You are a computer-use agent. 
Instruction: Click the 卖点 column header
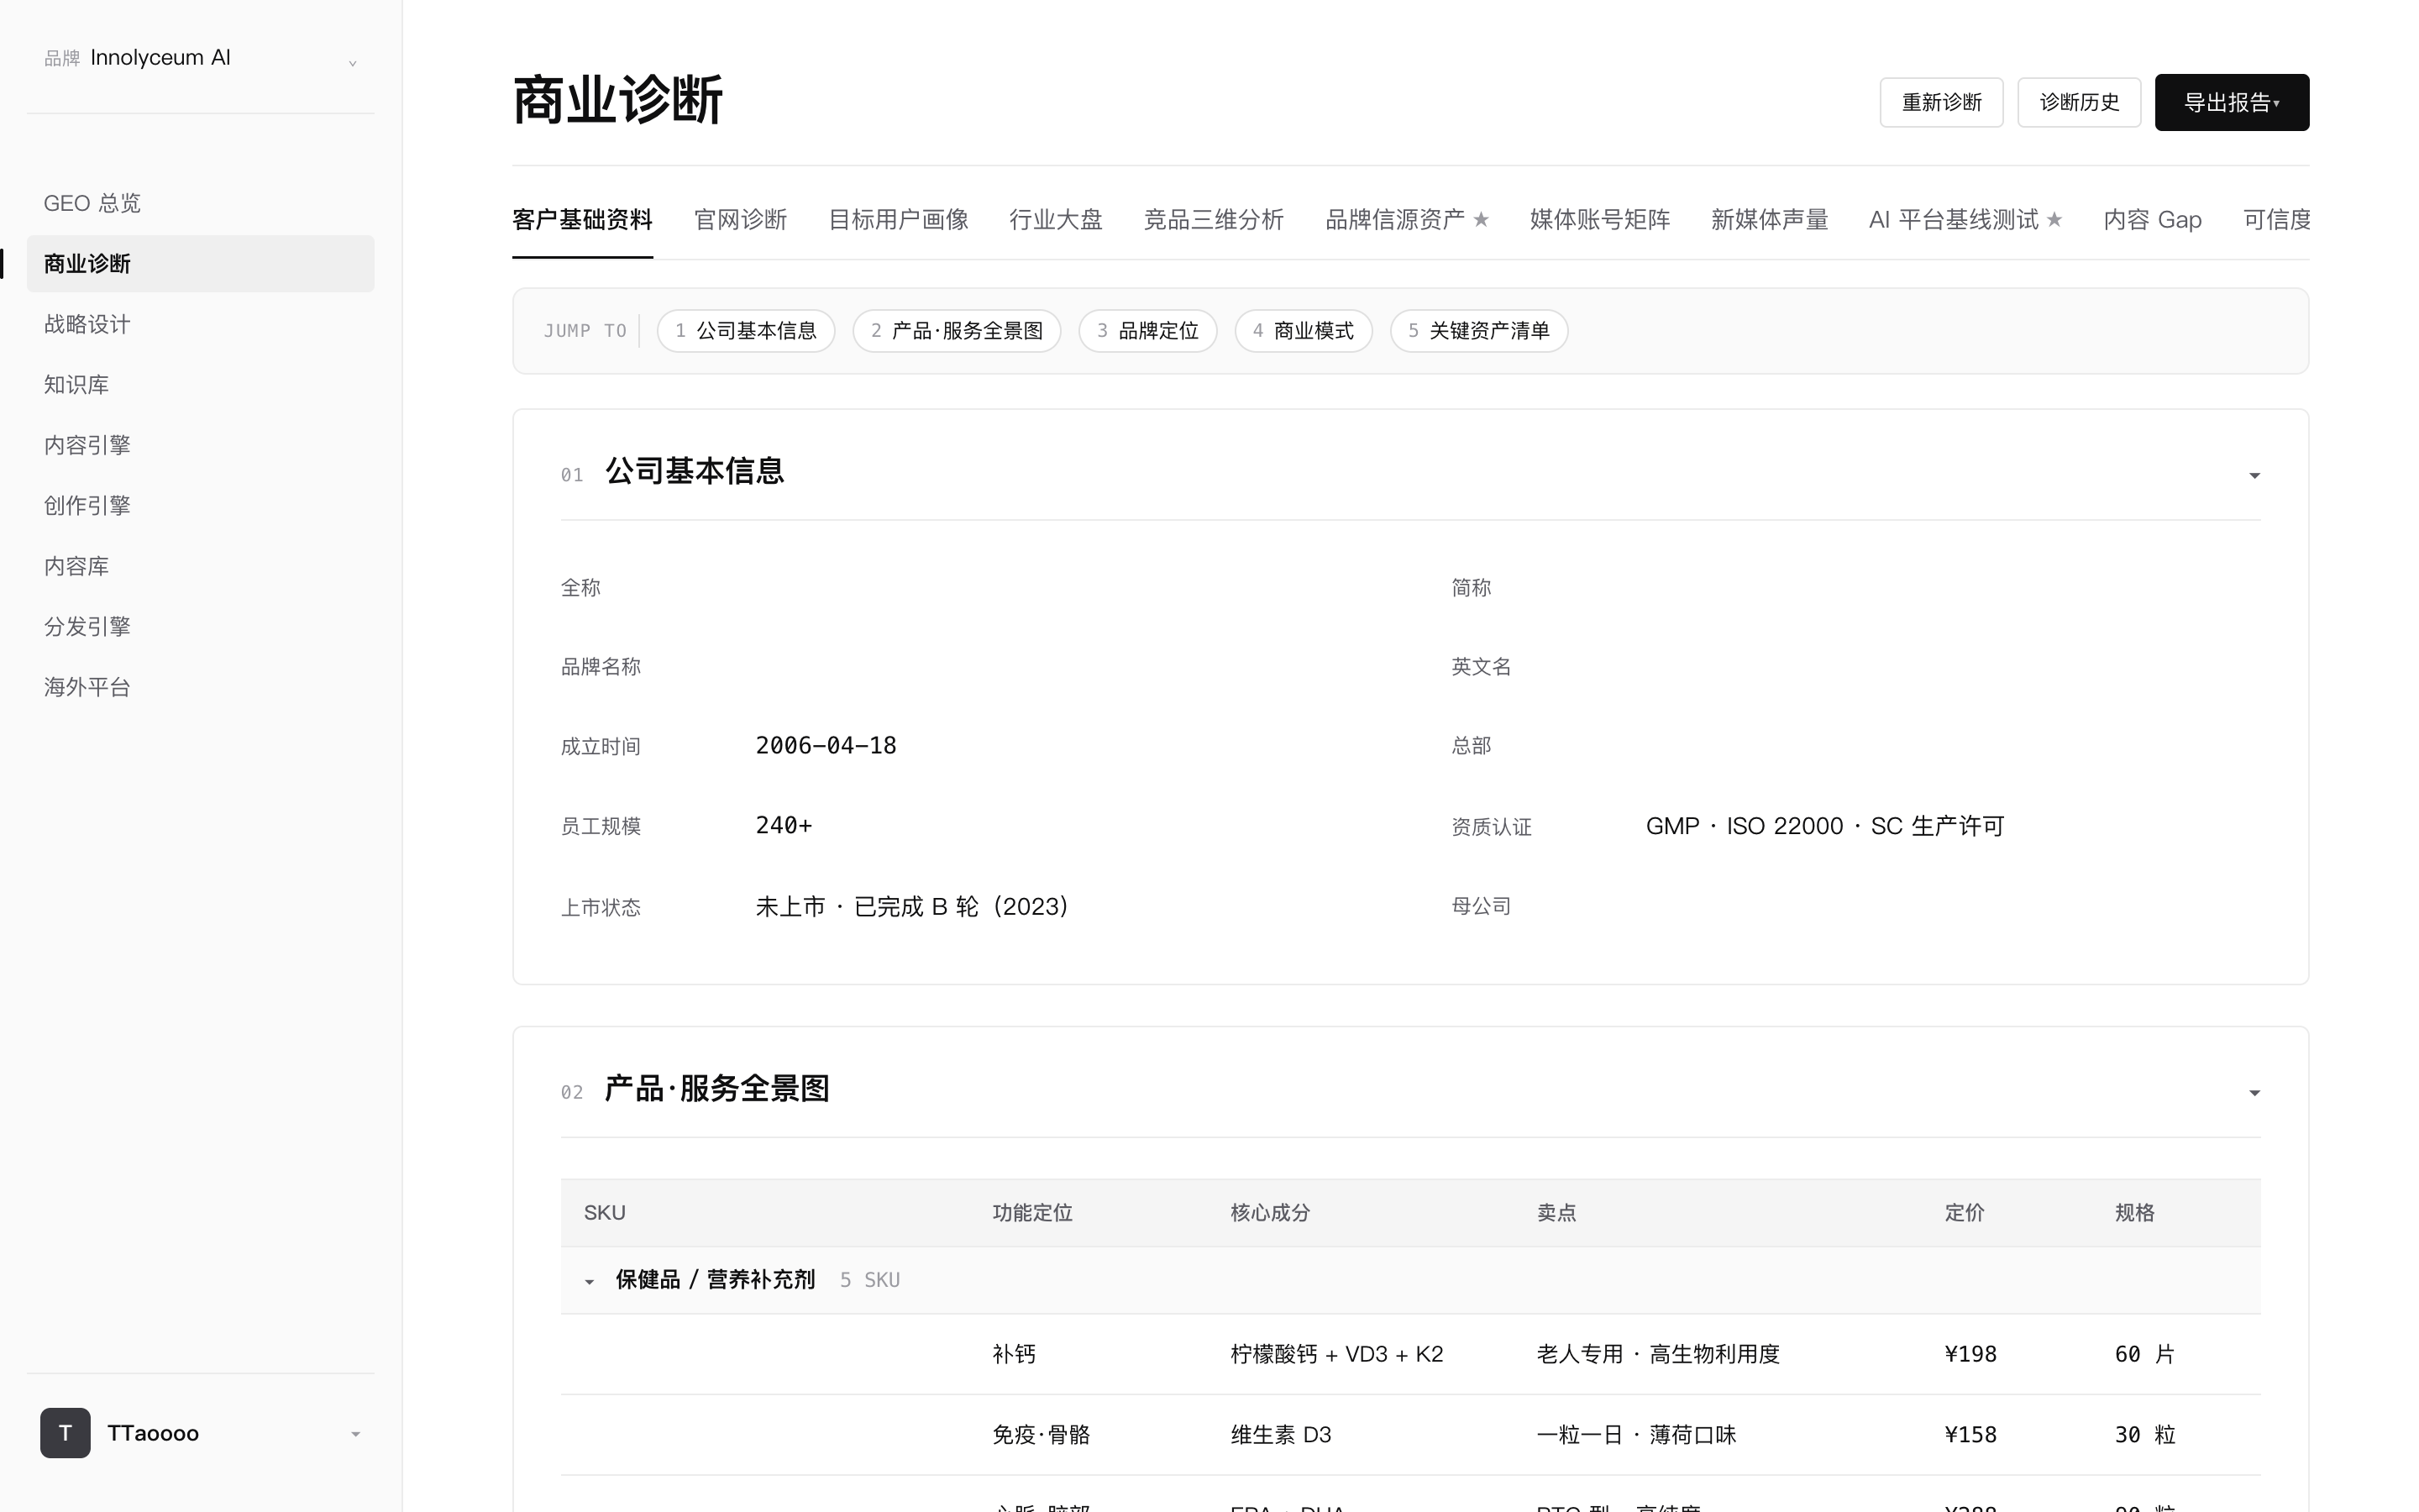(1556, 1213)
